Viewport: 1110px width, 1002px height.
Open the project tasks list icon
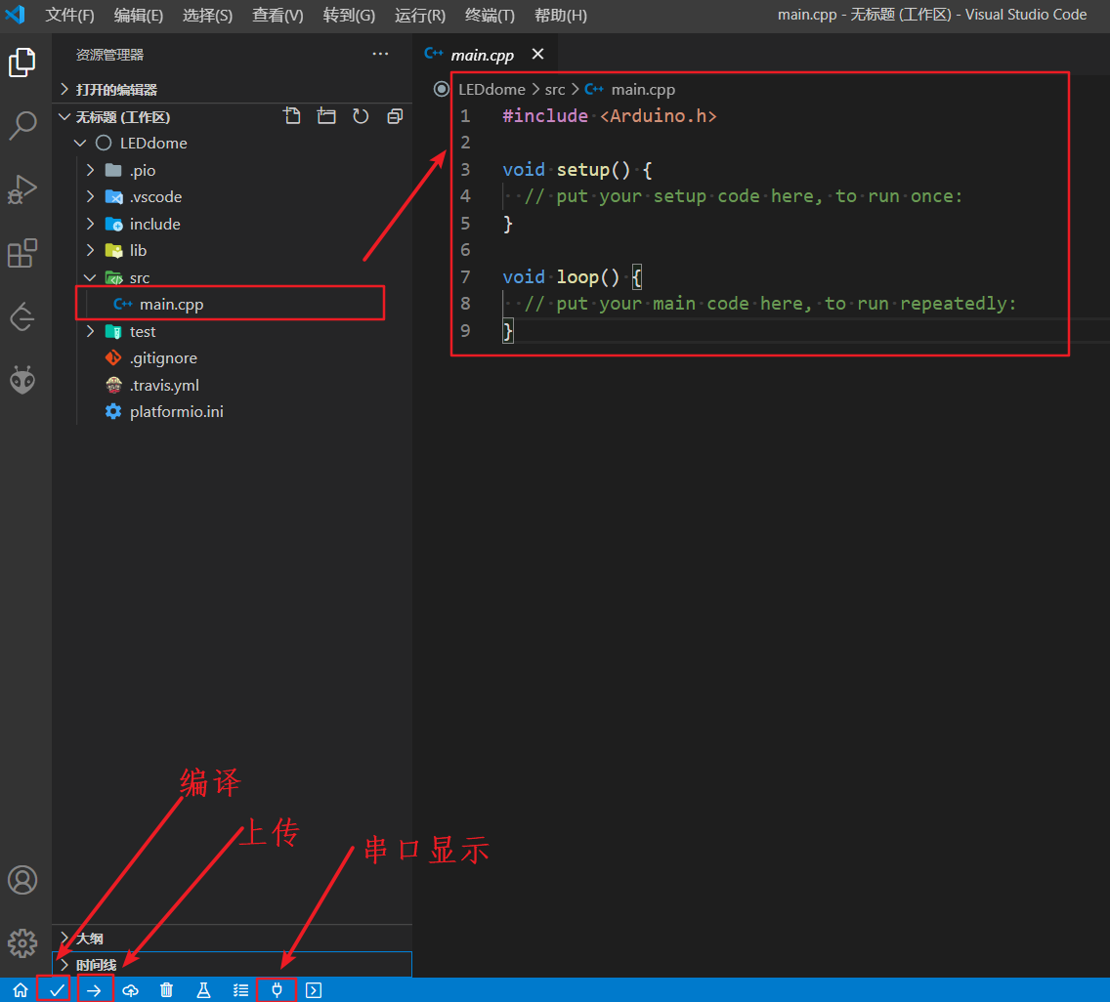240,989
